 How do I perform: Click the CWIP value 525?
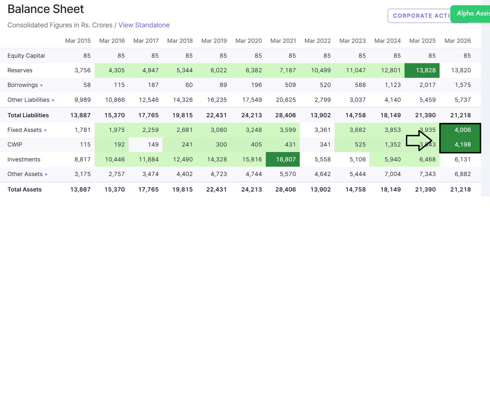(x=360, y=145)
